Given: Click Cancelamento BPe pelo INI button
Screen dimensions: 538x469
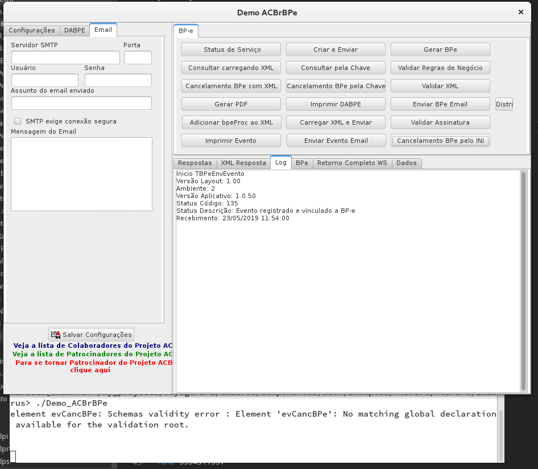Looking at the screenshot, I should (440, 141).
